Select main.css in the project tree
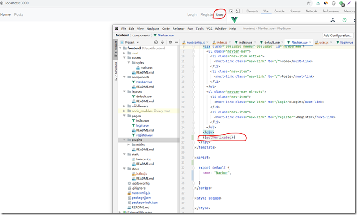 146,67
